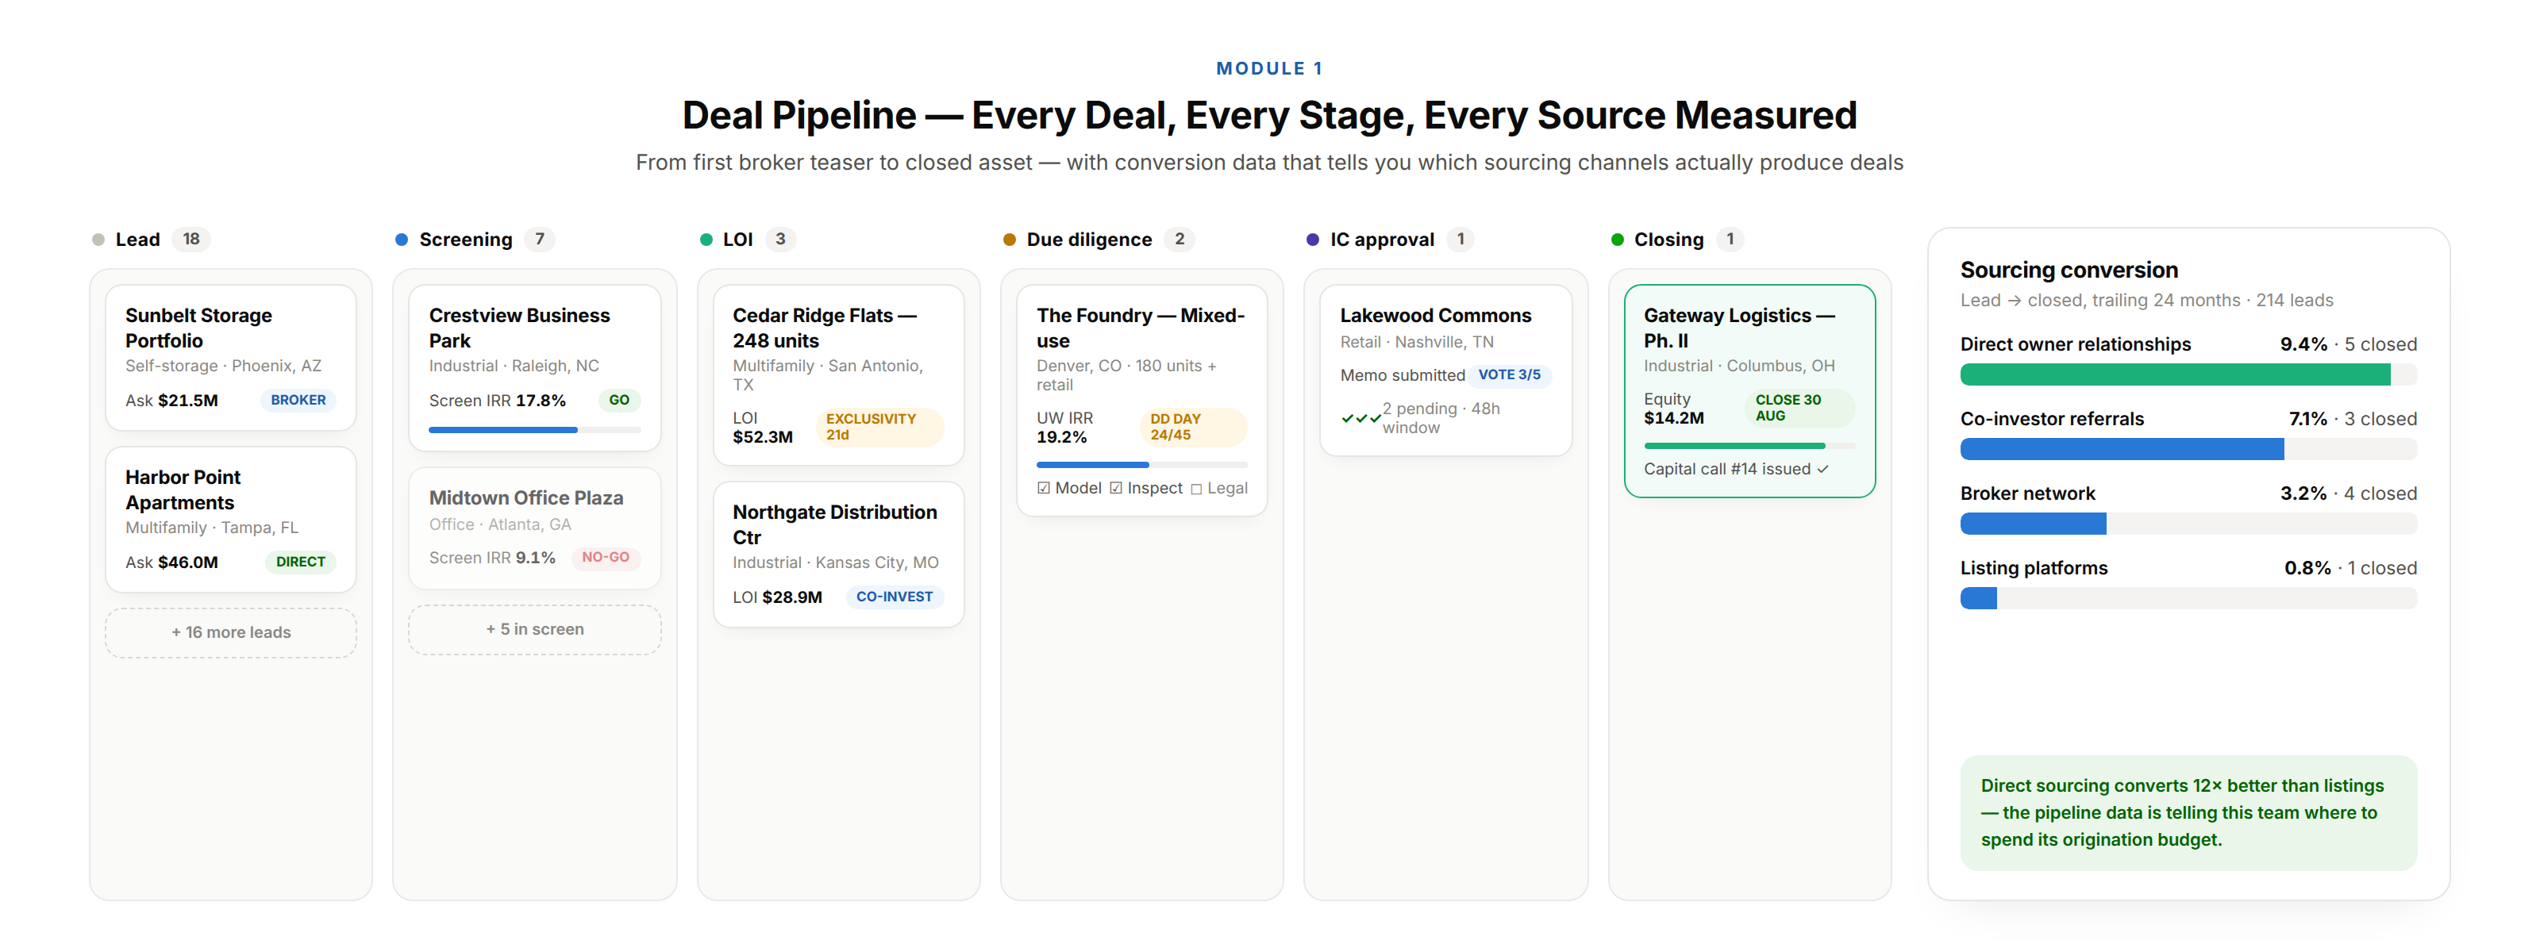Open the Midtown Office Plaza deal card

click(534, 528)
